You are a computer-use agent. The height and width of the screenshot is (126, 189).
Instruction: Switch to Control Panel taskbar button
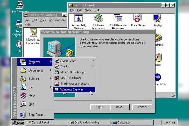pos(47,123)
